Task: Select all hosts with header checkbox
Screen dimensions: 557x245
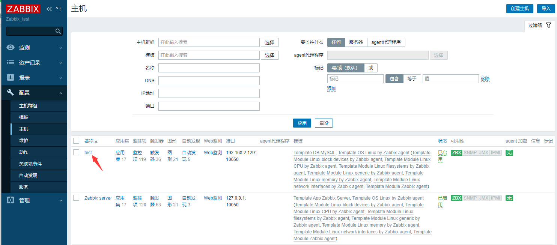Action: (x=76, y=140)
